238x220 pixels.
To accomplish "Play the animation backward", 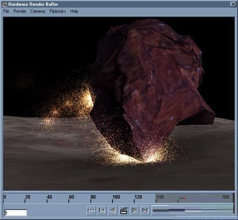I will [x=113, y=210].
